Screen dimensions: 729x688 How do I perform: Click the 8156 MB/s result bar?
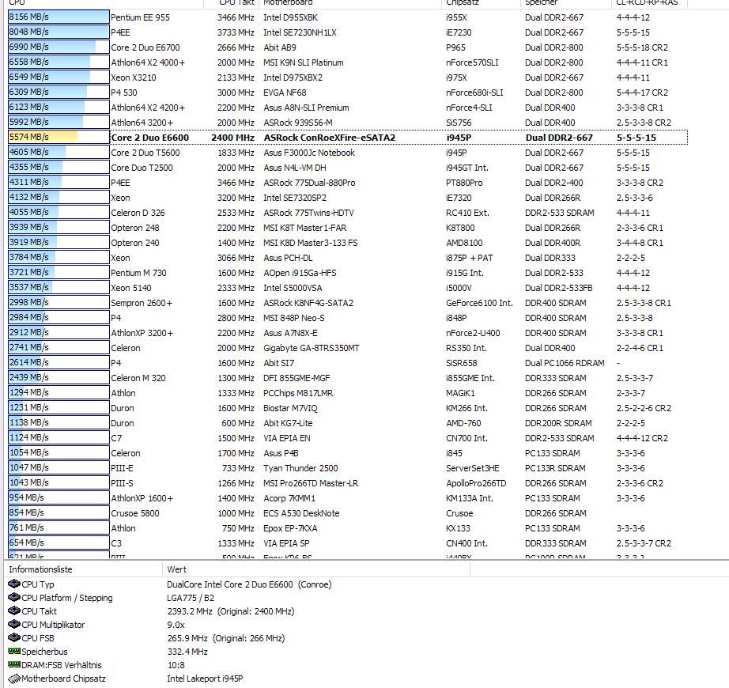tap(59, 17)
